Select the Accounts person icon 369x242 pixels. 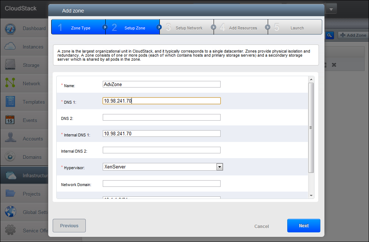tap(10, 139)
